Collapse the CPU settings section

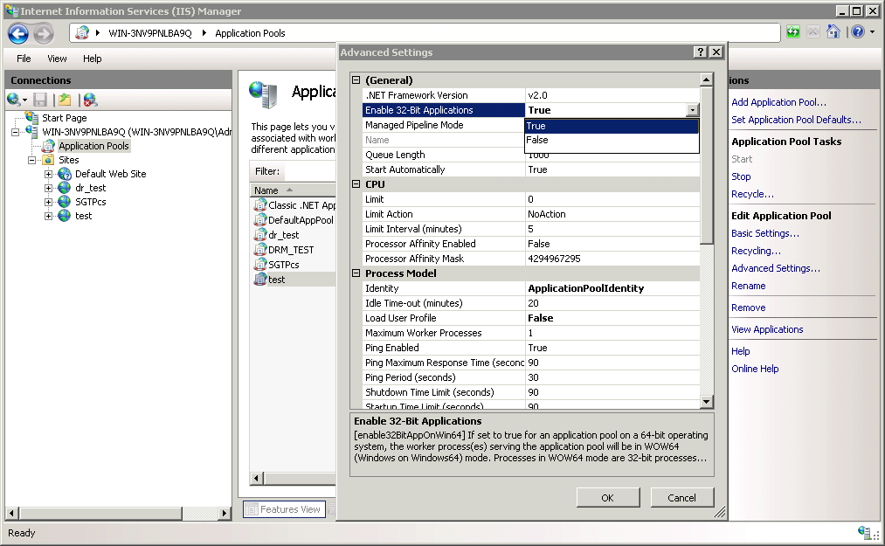356,184
